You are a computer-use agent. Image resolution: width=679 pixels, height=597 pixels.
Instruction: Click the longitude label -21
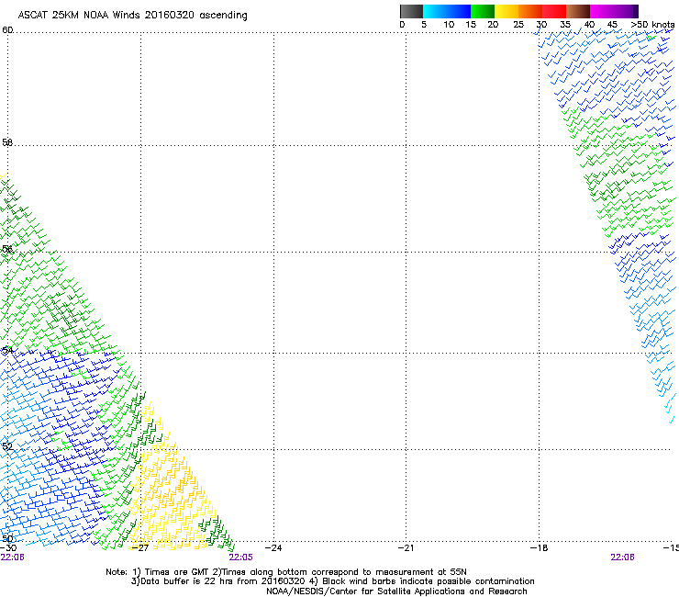[406, 548]
